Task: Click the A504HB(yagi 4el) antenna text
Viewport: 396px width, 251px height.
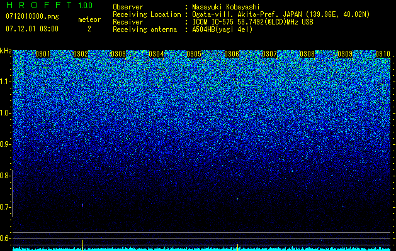Action: [x=222, y=29]
